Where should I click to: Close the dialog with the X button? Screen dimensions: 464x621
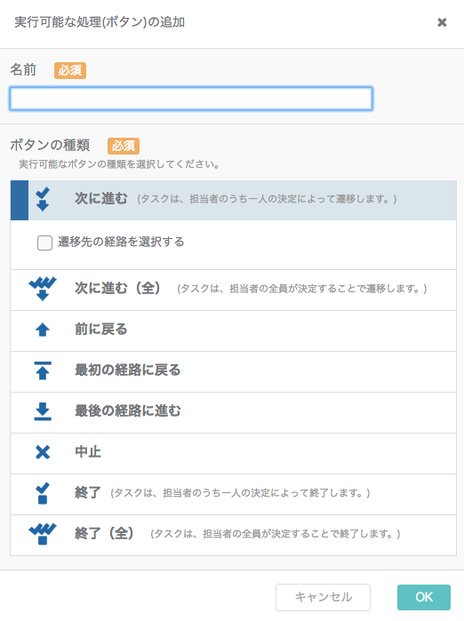442,22
